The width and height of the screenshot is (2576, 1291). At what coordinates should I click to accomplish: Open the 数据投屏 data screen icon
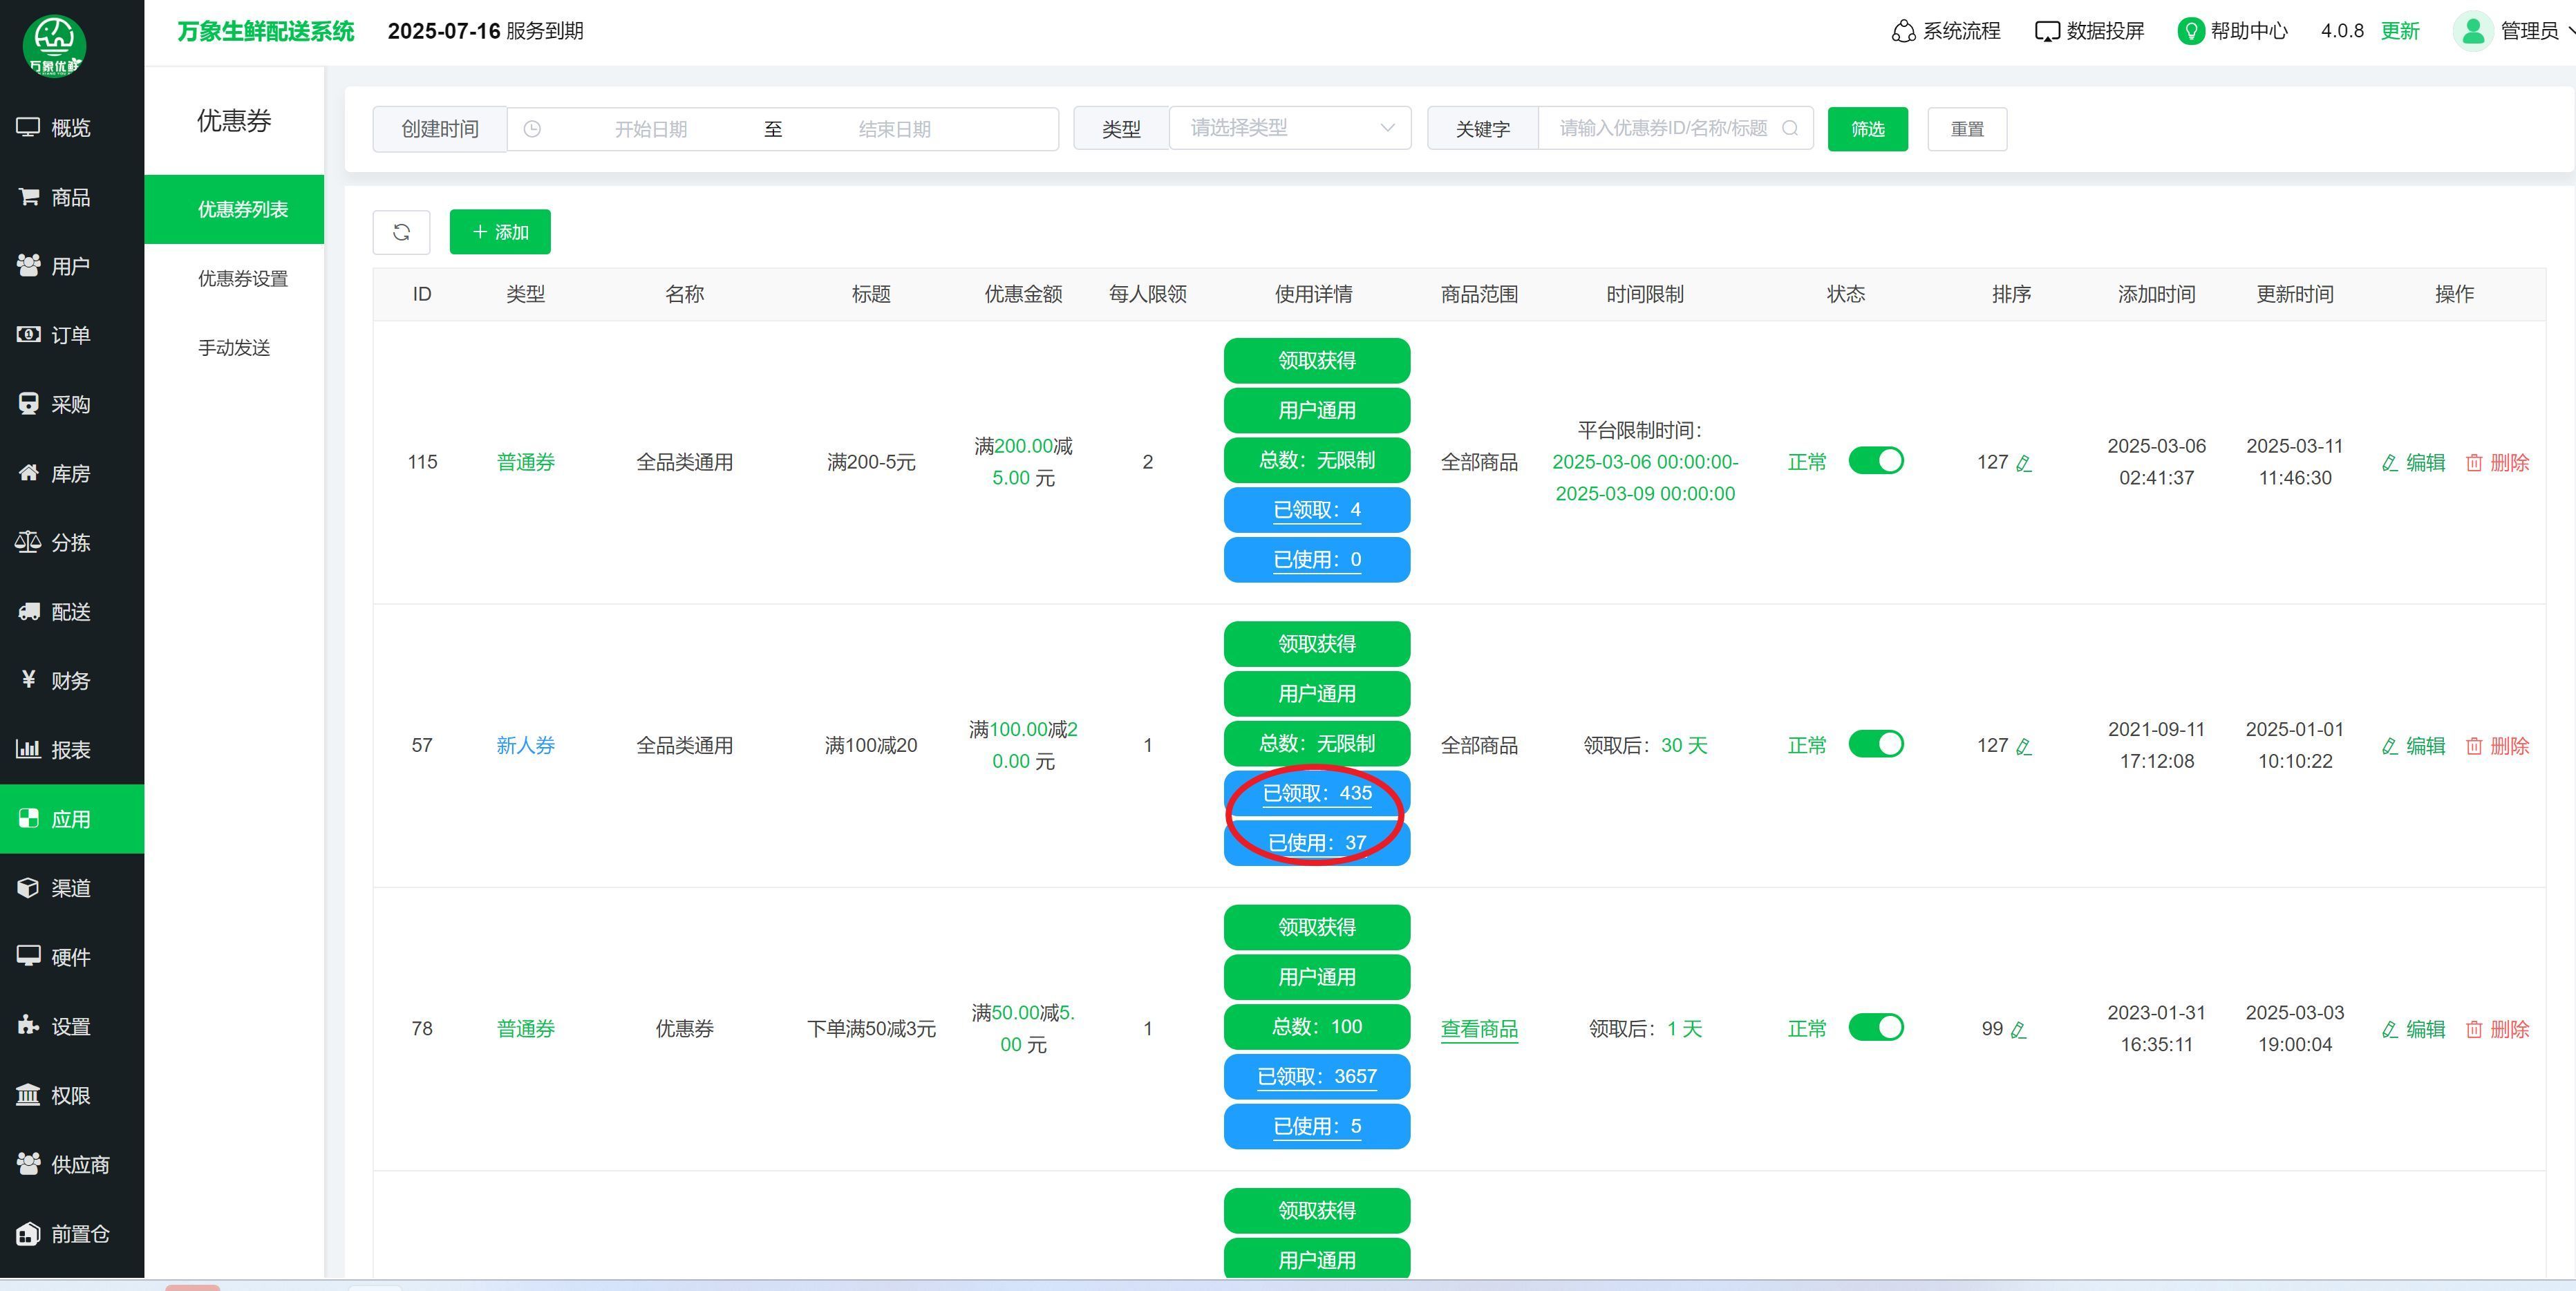(2047, 31)
